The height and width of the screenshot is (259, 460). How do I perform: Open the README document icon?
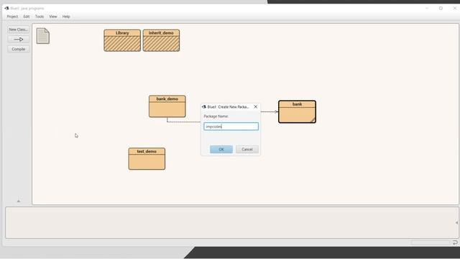click(x=43, y=36)
